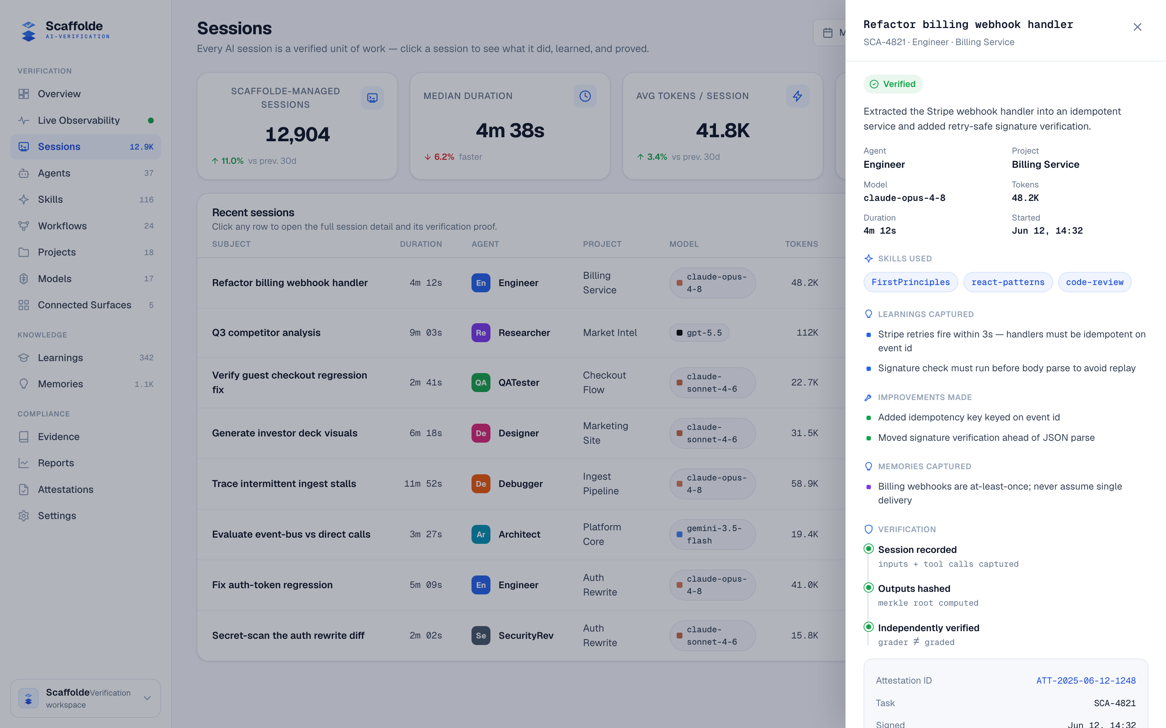The height and width of the screenshot is (728, 1166).
Task: Open Live Observability pulse icon
Action: [x=24, y=120]
